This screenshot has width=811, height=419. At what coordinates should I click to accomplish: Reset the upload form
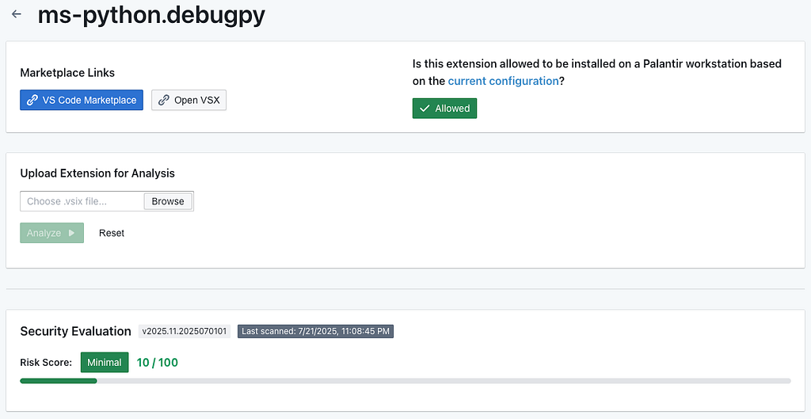point(112,233)
